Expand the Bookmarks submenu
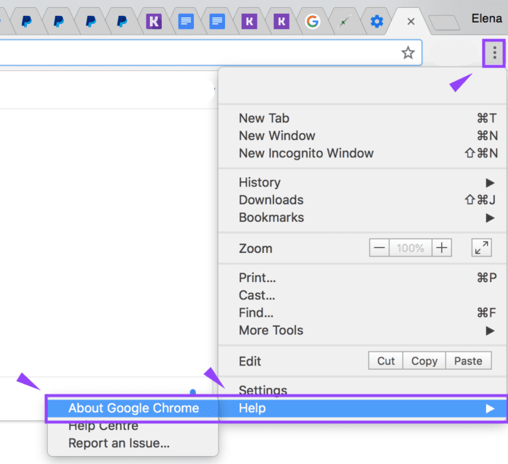This screenshot has height=464, width=508. click(363, 217)
